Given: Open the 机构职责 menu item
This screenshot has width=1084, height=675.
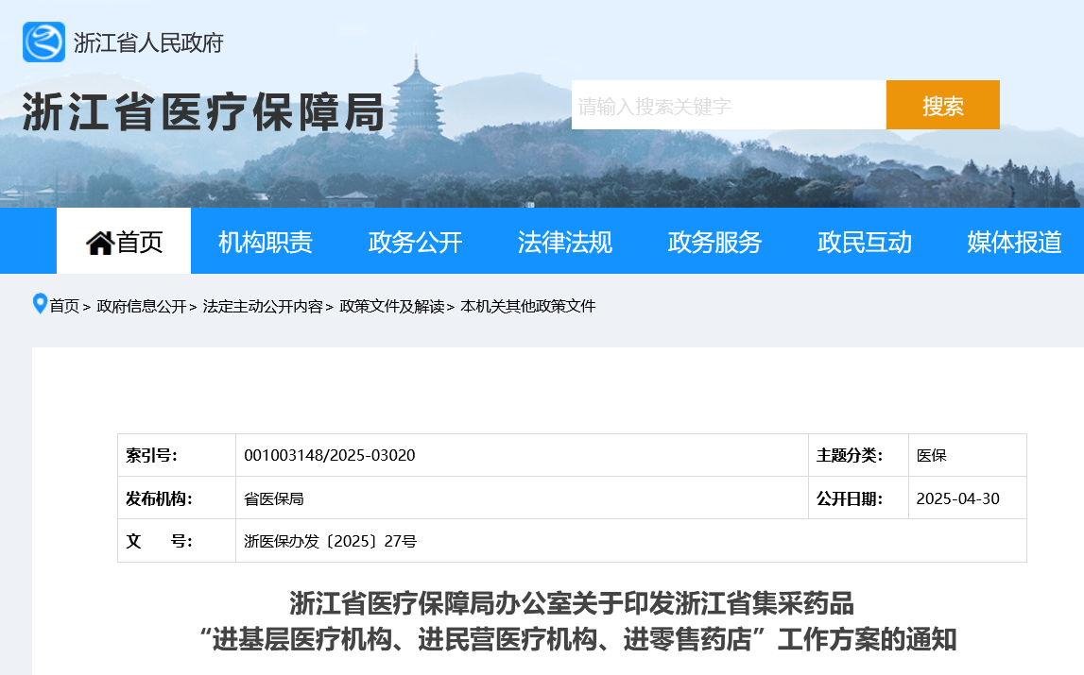Looking at the screenshot, I should [x=266, y=243].
